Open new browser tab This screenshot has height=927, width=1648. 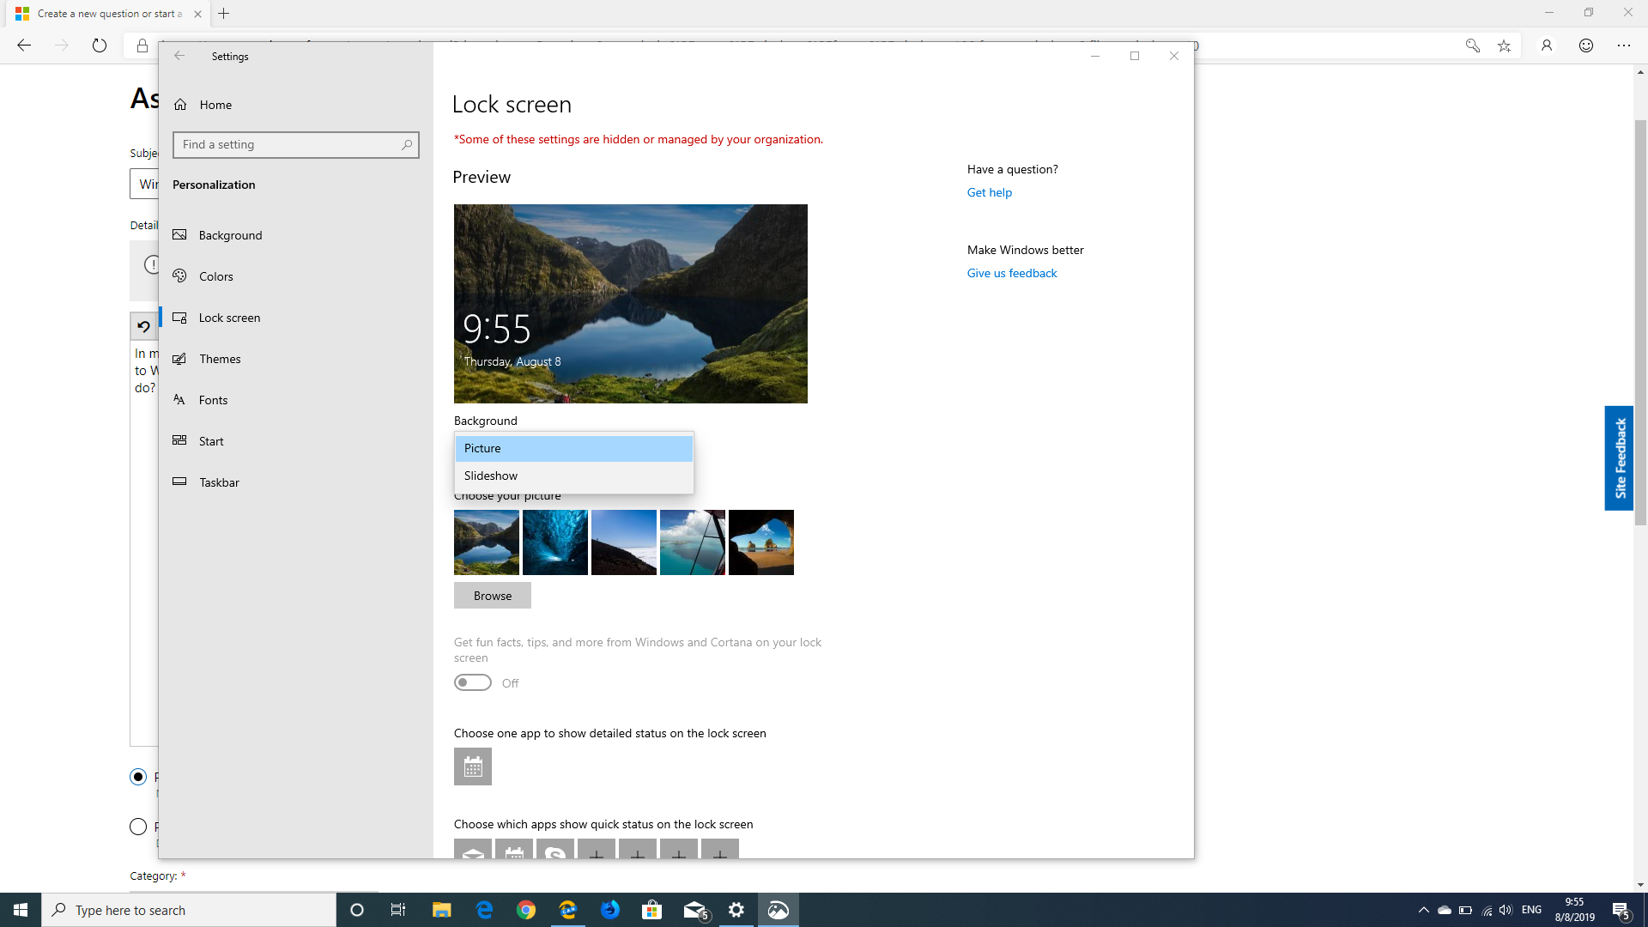(x=224, y=14)
